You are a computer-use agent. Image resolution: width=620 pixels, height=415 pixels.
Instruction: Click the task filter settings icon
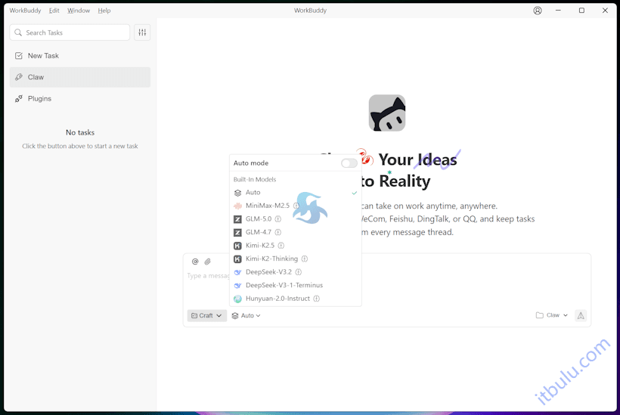tap(142, 33)
